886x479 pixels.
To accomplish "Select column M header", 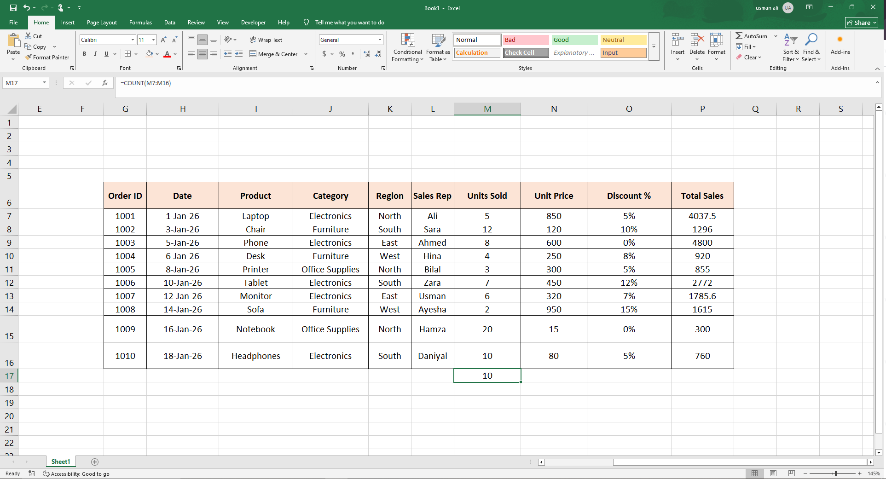I will 487,109.
